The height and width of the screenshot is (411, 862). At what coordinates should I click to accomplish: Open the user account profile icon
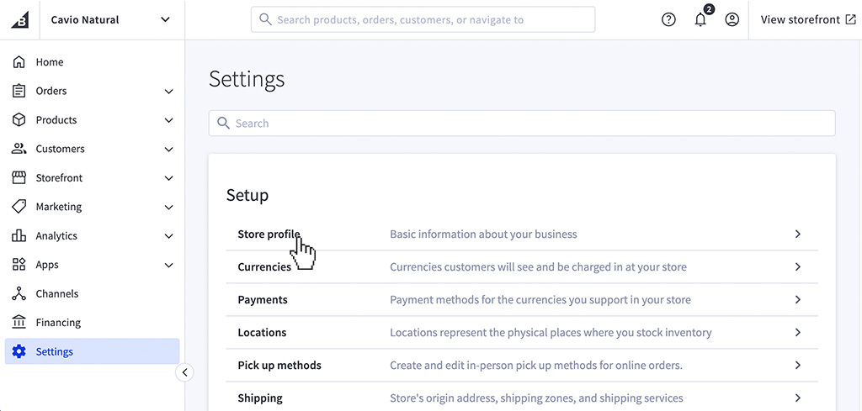click(732, 19)
